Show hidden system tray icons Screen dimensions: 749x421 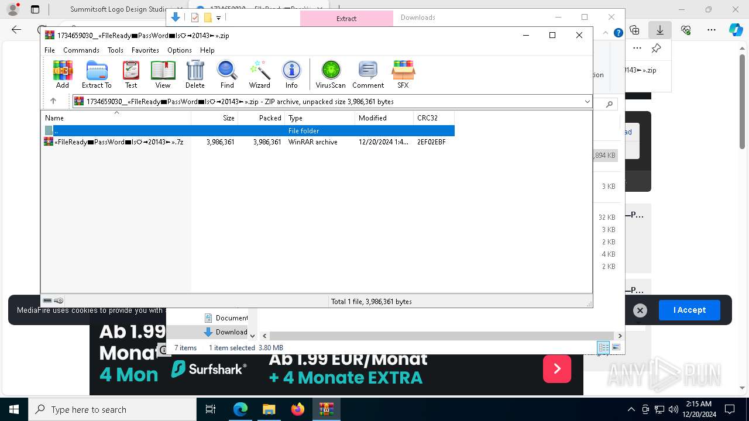click(x=631, y=409)
